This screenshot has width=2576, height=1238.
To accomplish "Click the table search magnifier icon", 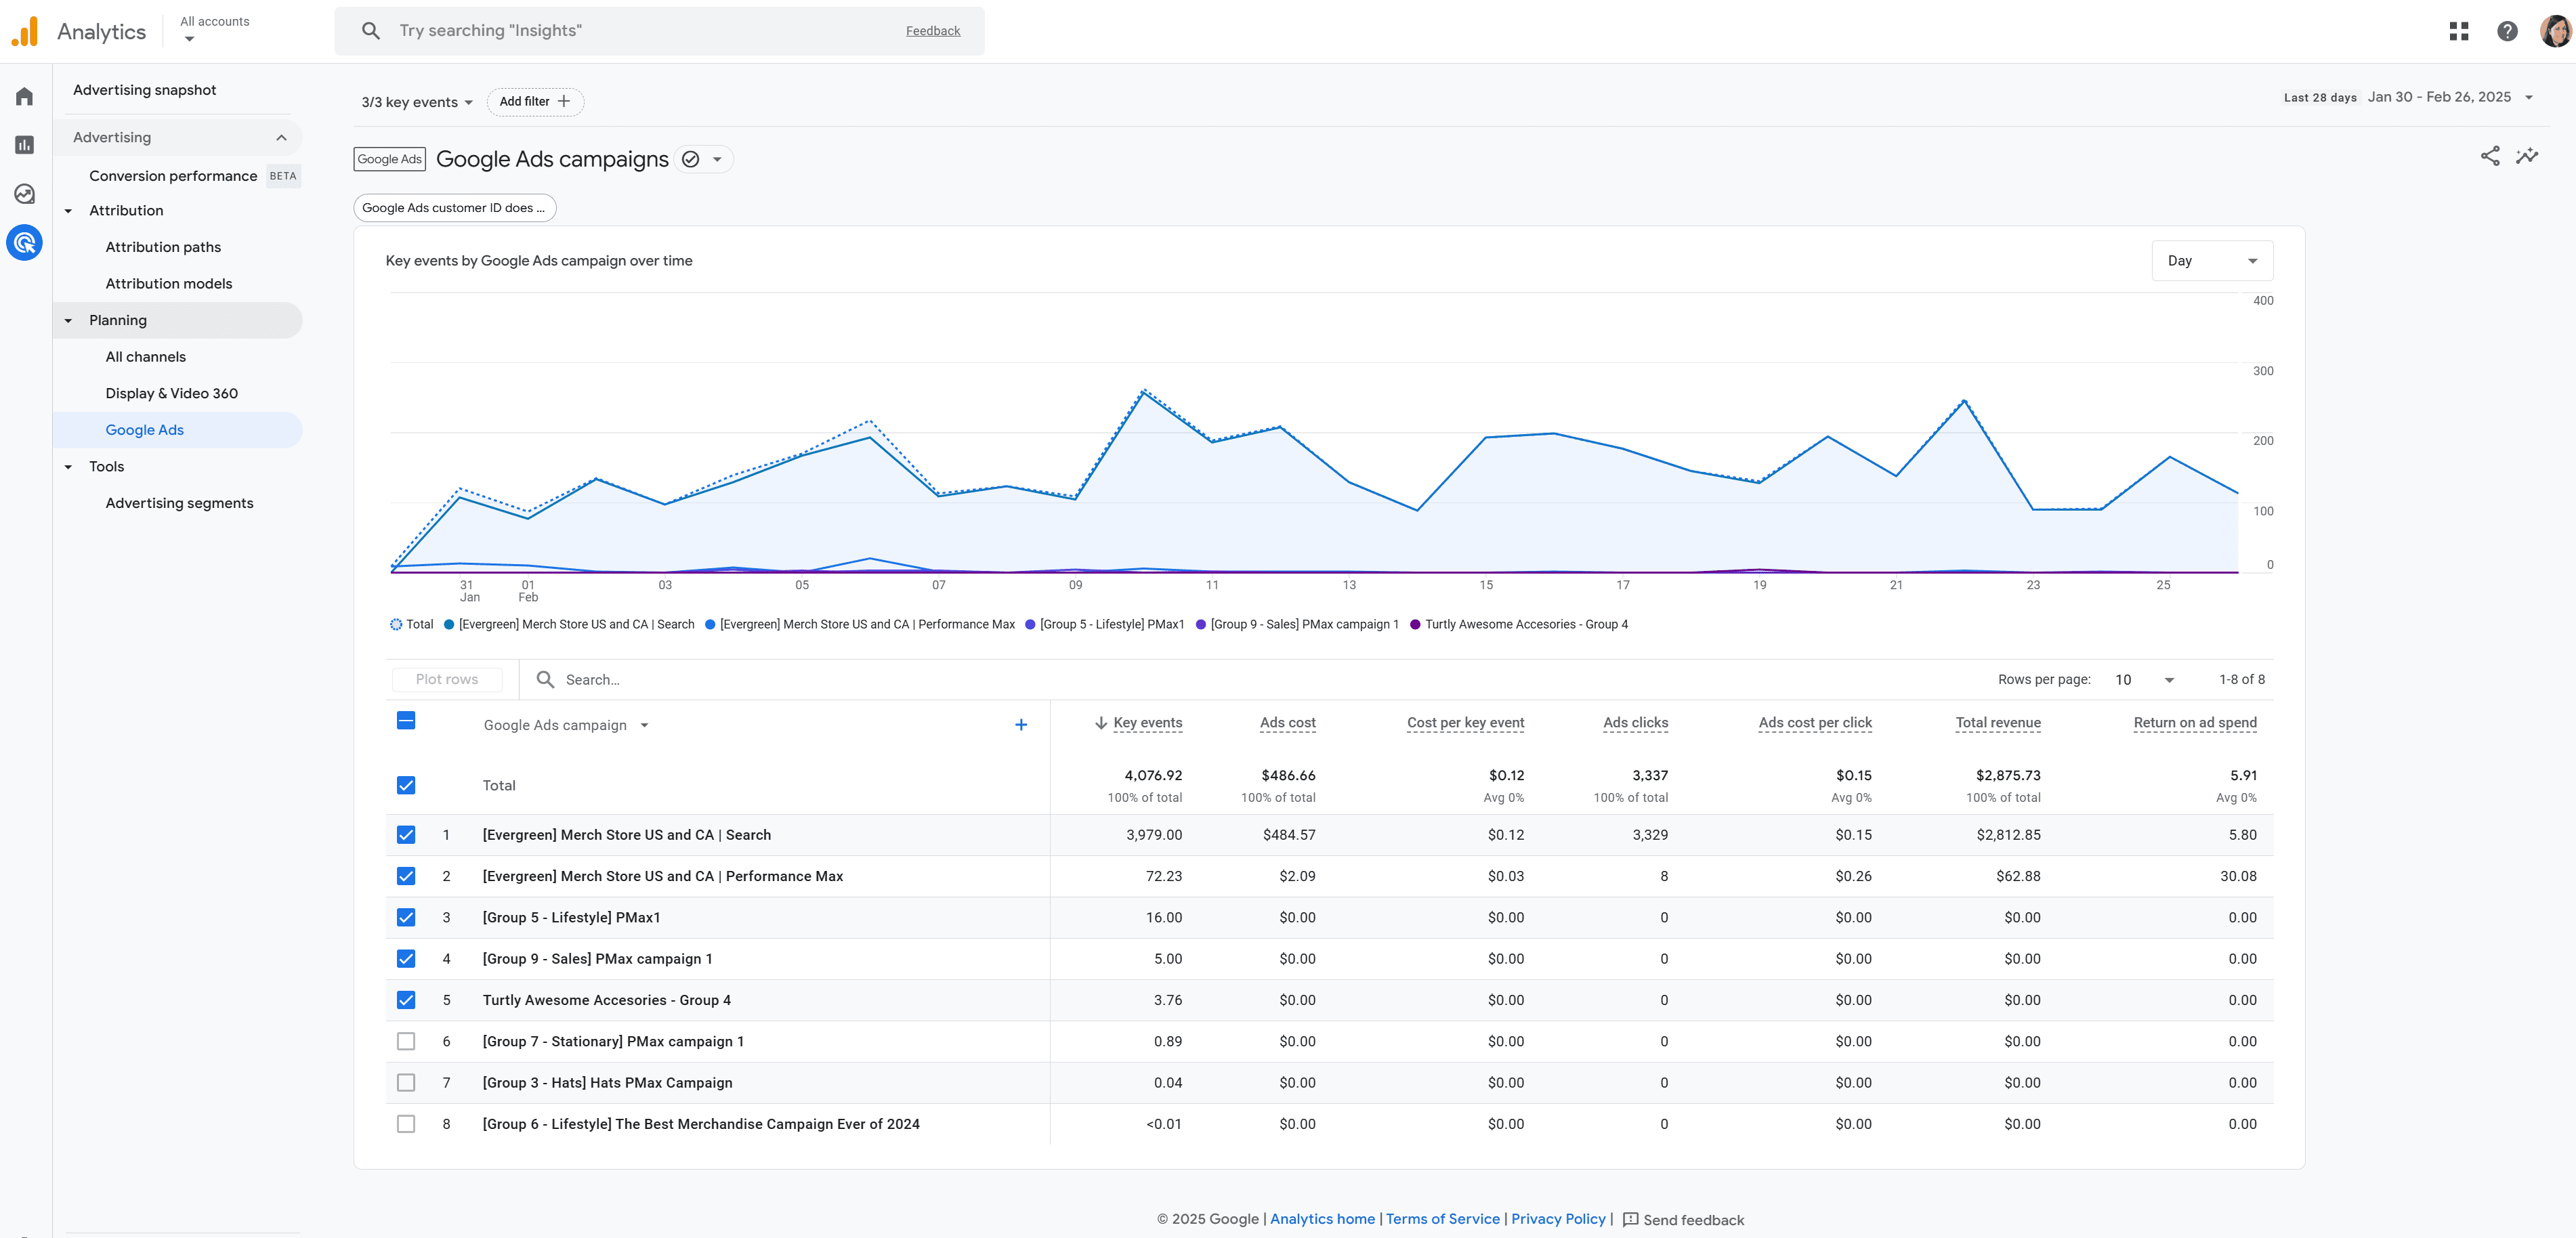I will 545,679.
